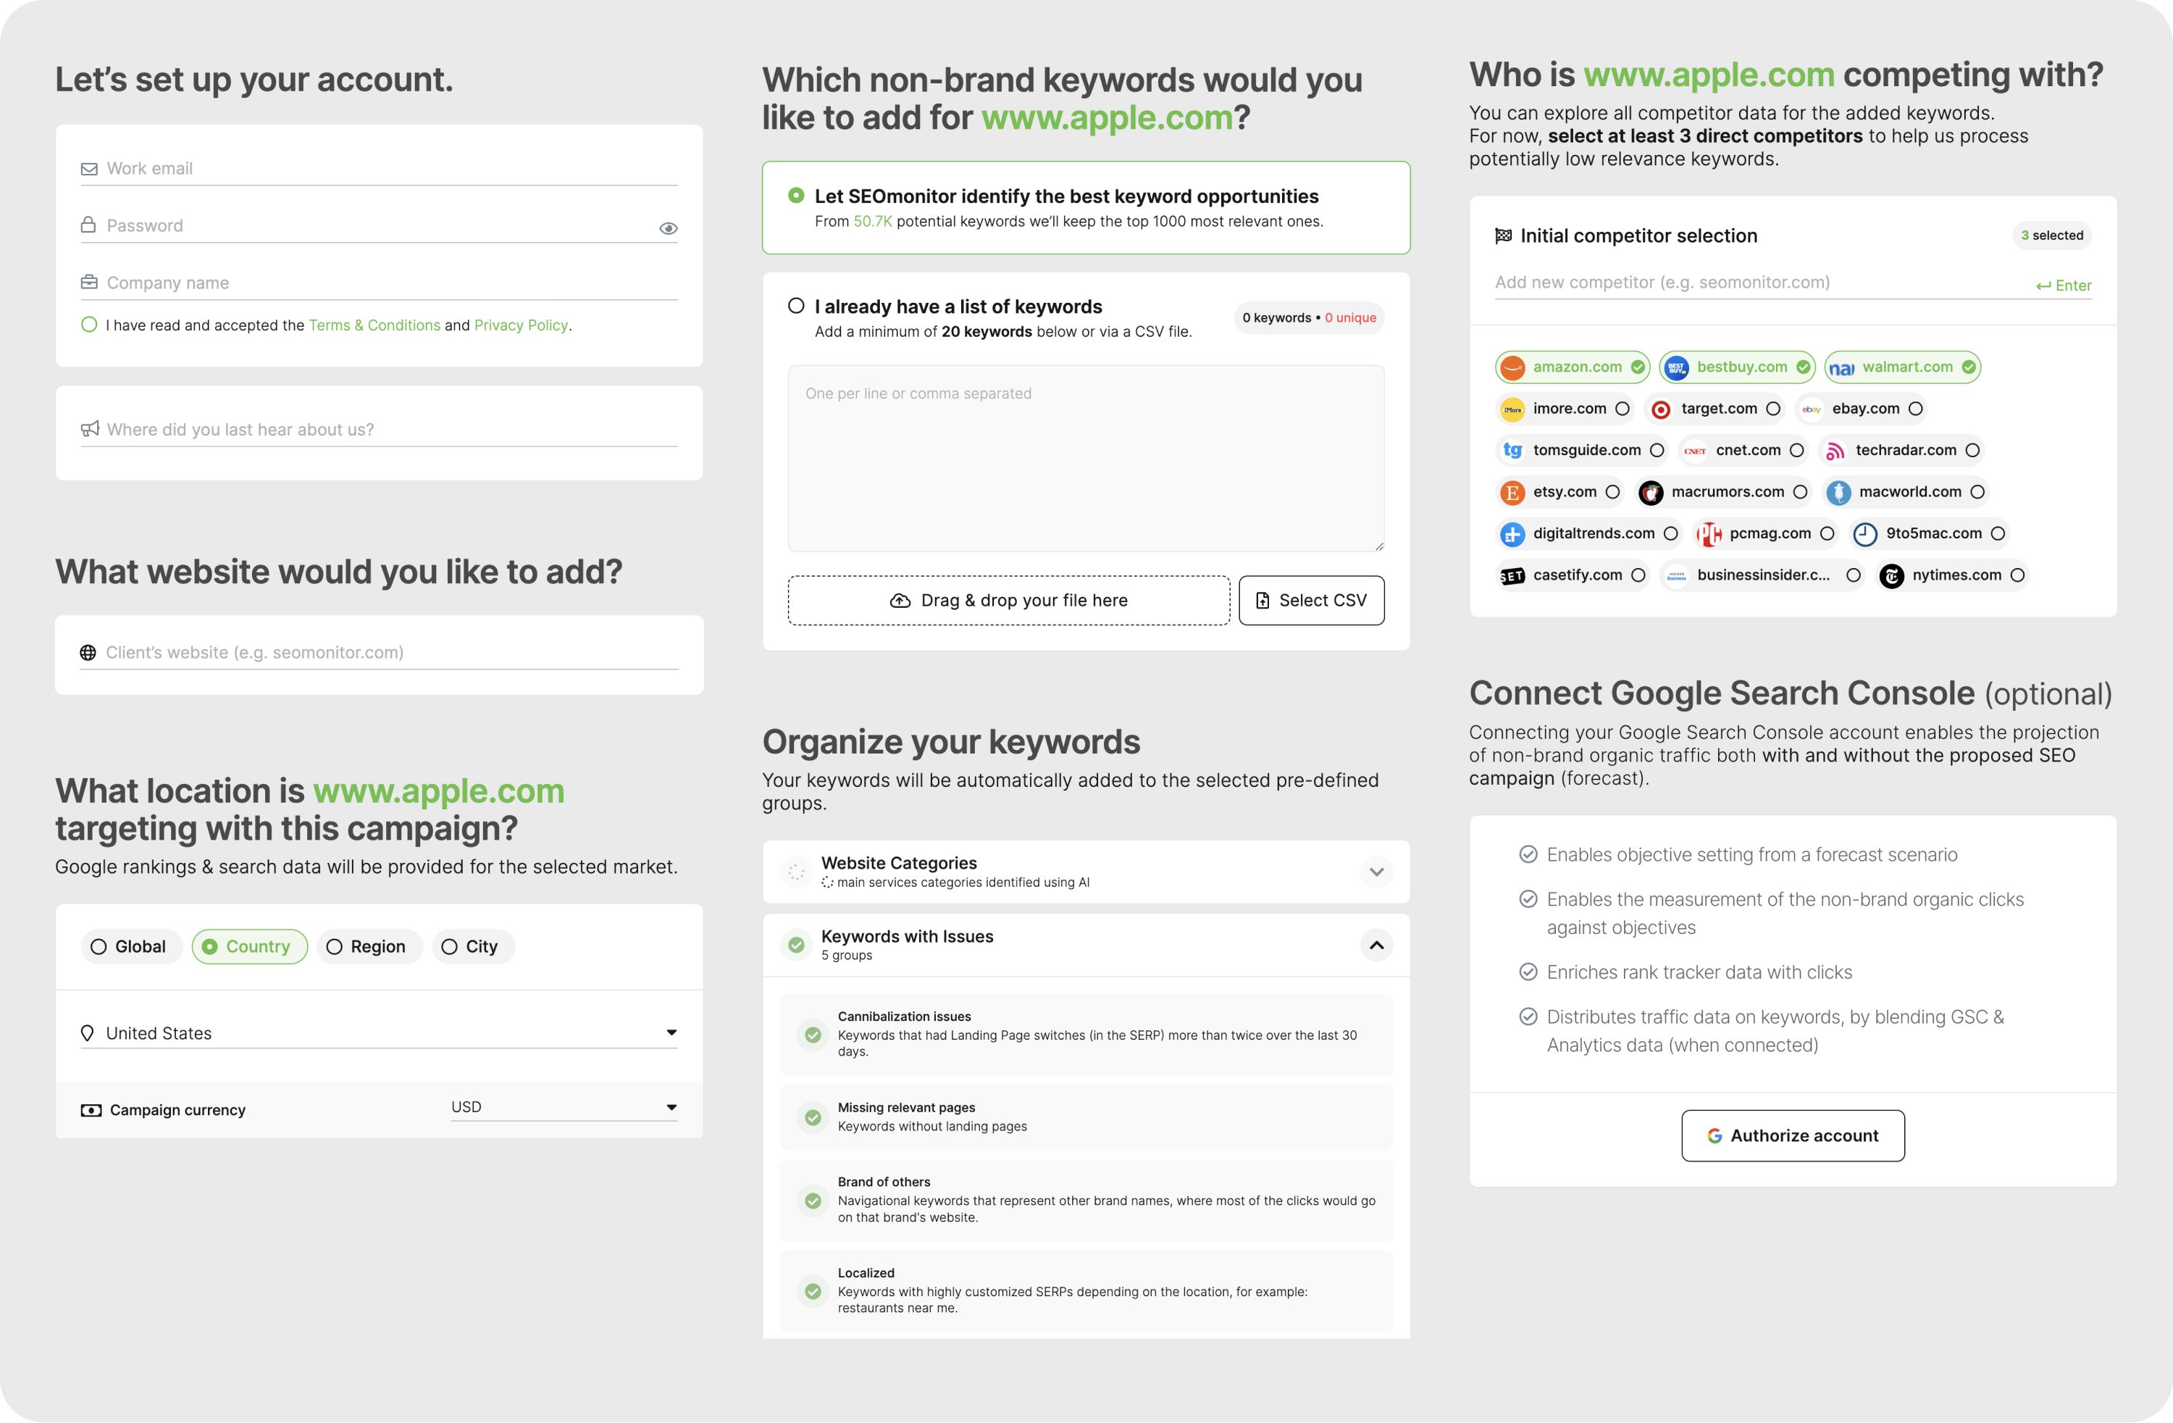Click the competitor selection flag icon
Viewport: 2173px width, 1423px height.
pyautogui.click(x=1503, y=235)
